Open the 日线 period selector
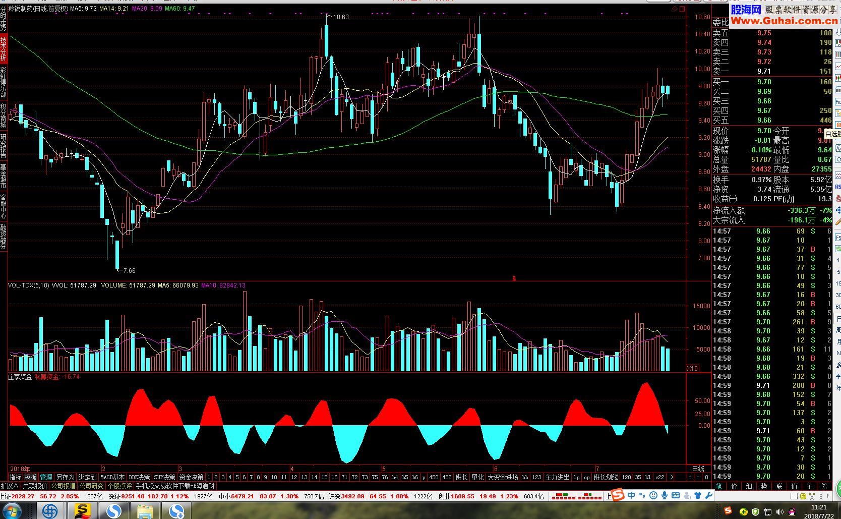Viewport: 841px width, 519px height. [x=698, y=469]
